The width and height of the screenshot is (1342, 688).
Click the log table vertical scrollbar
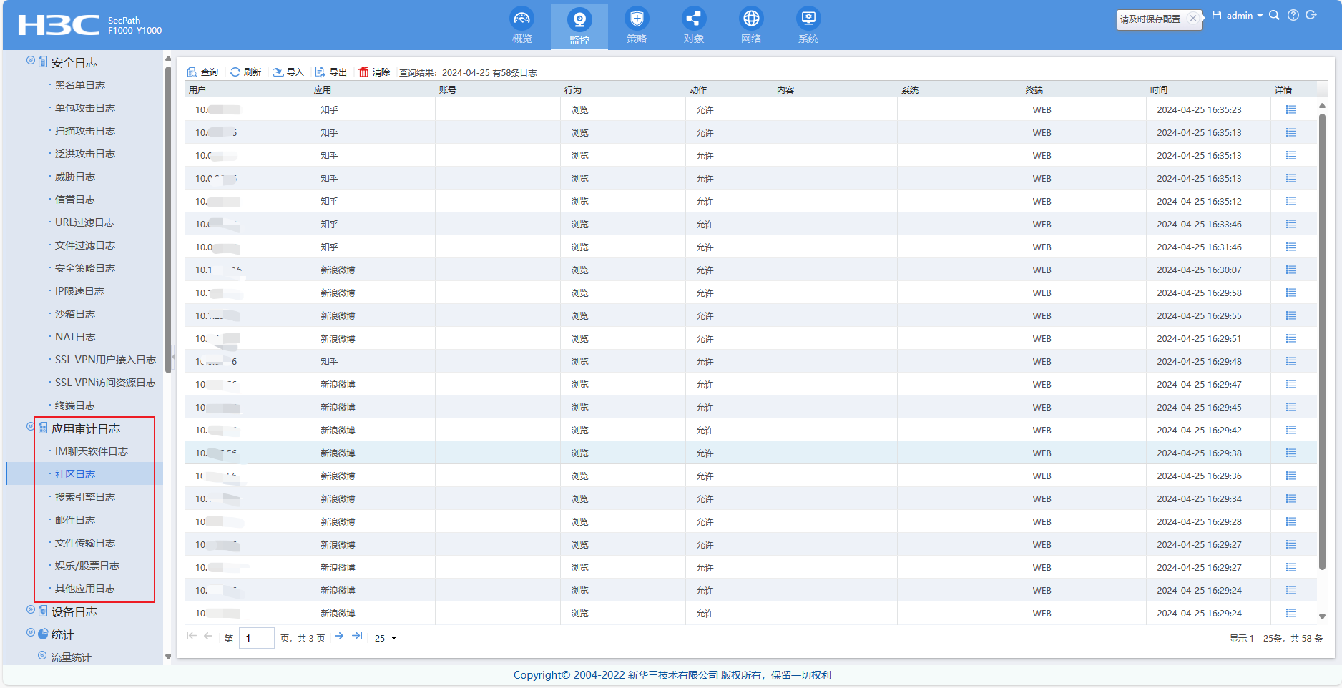(1322, 342)
